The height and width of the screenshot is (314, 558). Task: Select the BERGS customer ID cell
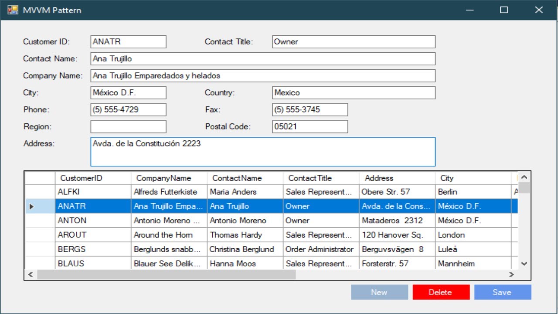coord(93,249)
